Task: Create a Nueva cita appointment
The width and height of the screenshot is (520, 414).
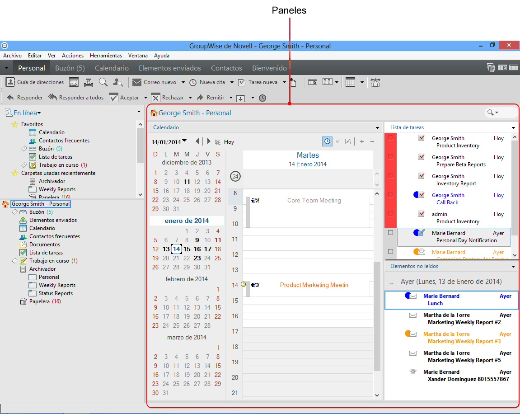Action: (207, 82)
